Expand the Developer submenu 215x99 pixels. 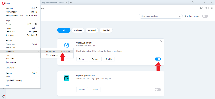[x=39, y=67]
